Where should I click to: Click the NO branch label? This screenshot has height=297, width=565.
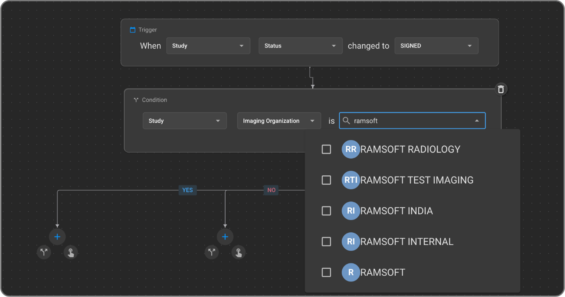click(x=271, y=190)
